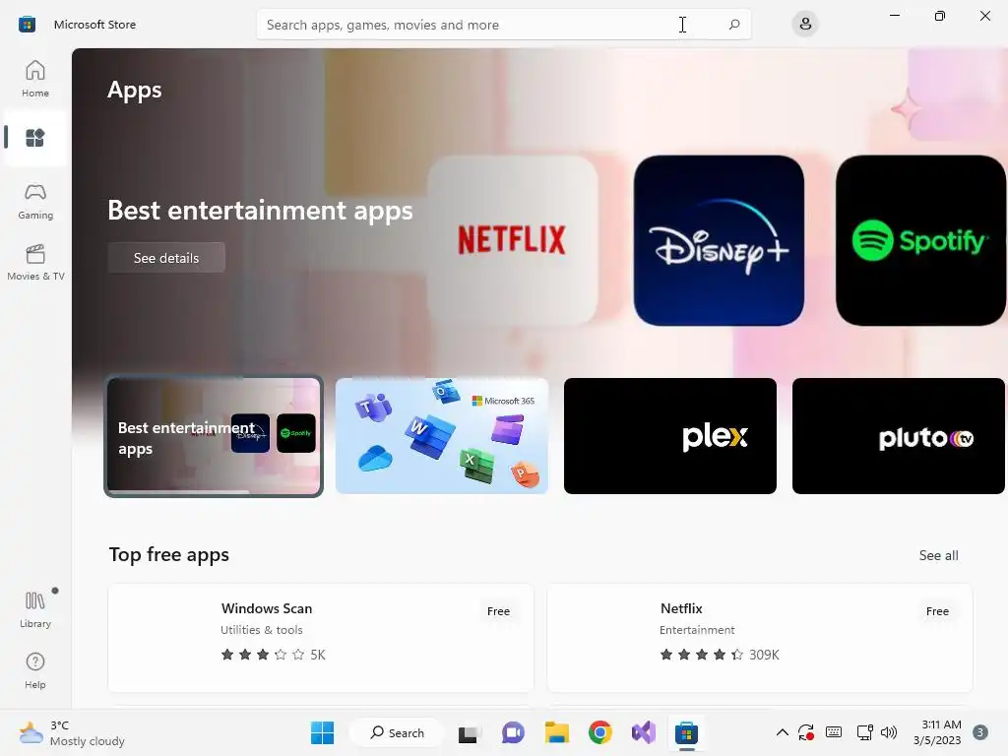Click the Top free apps heading

pos(169,555)
